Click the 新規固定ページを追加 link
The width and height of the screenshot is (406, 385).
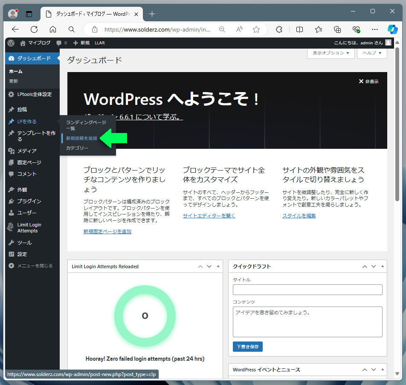pos(107,232)
